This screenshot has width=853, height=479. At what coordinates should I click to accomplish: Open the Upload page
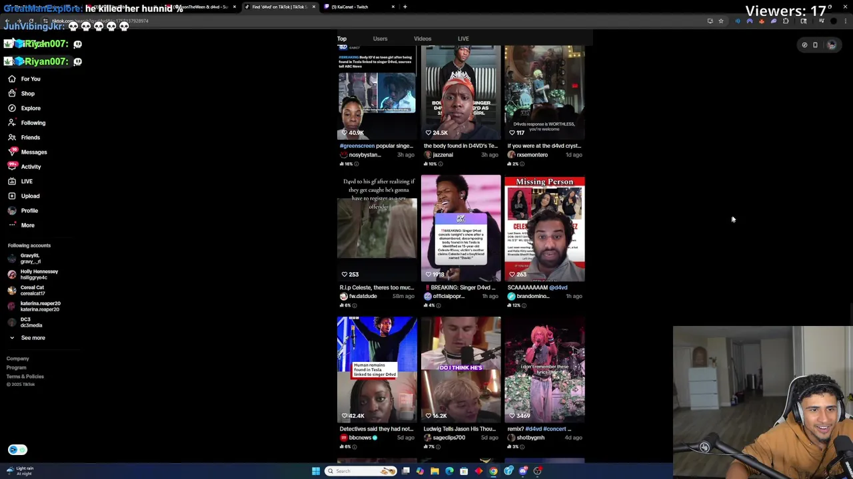point(24,196)
